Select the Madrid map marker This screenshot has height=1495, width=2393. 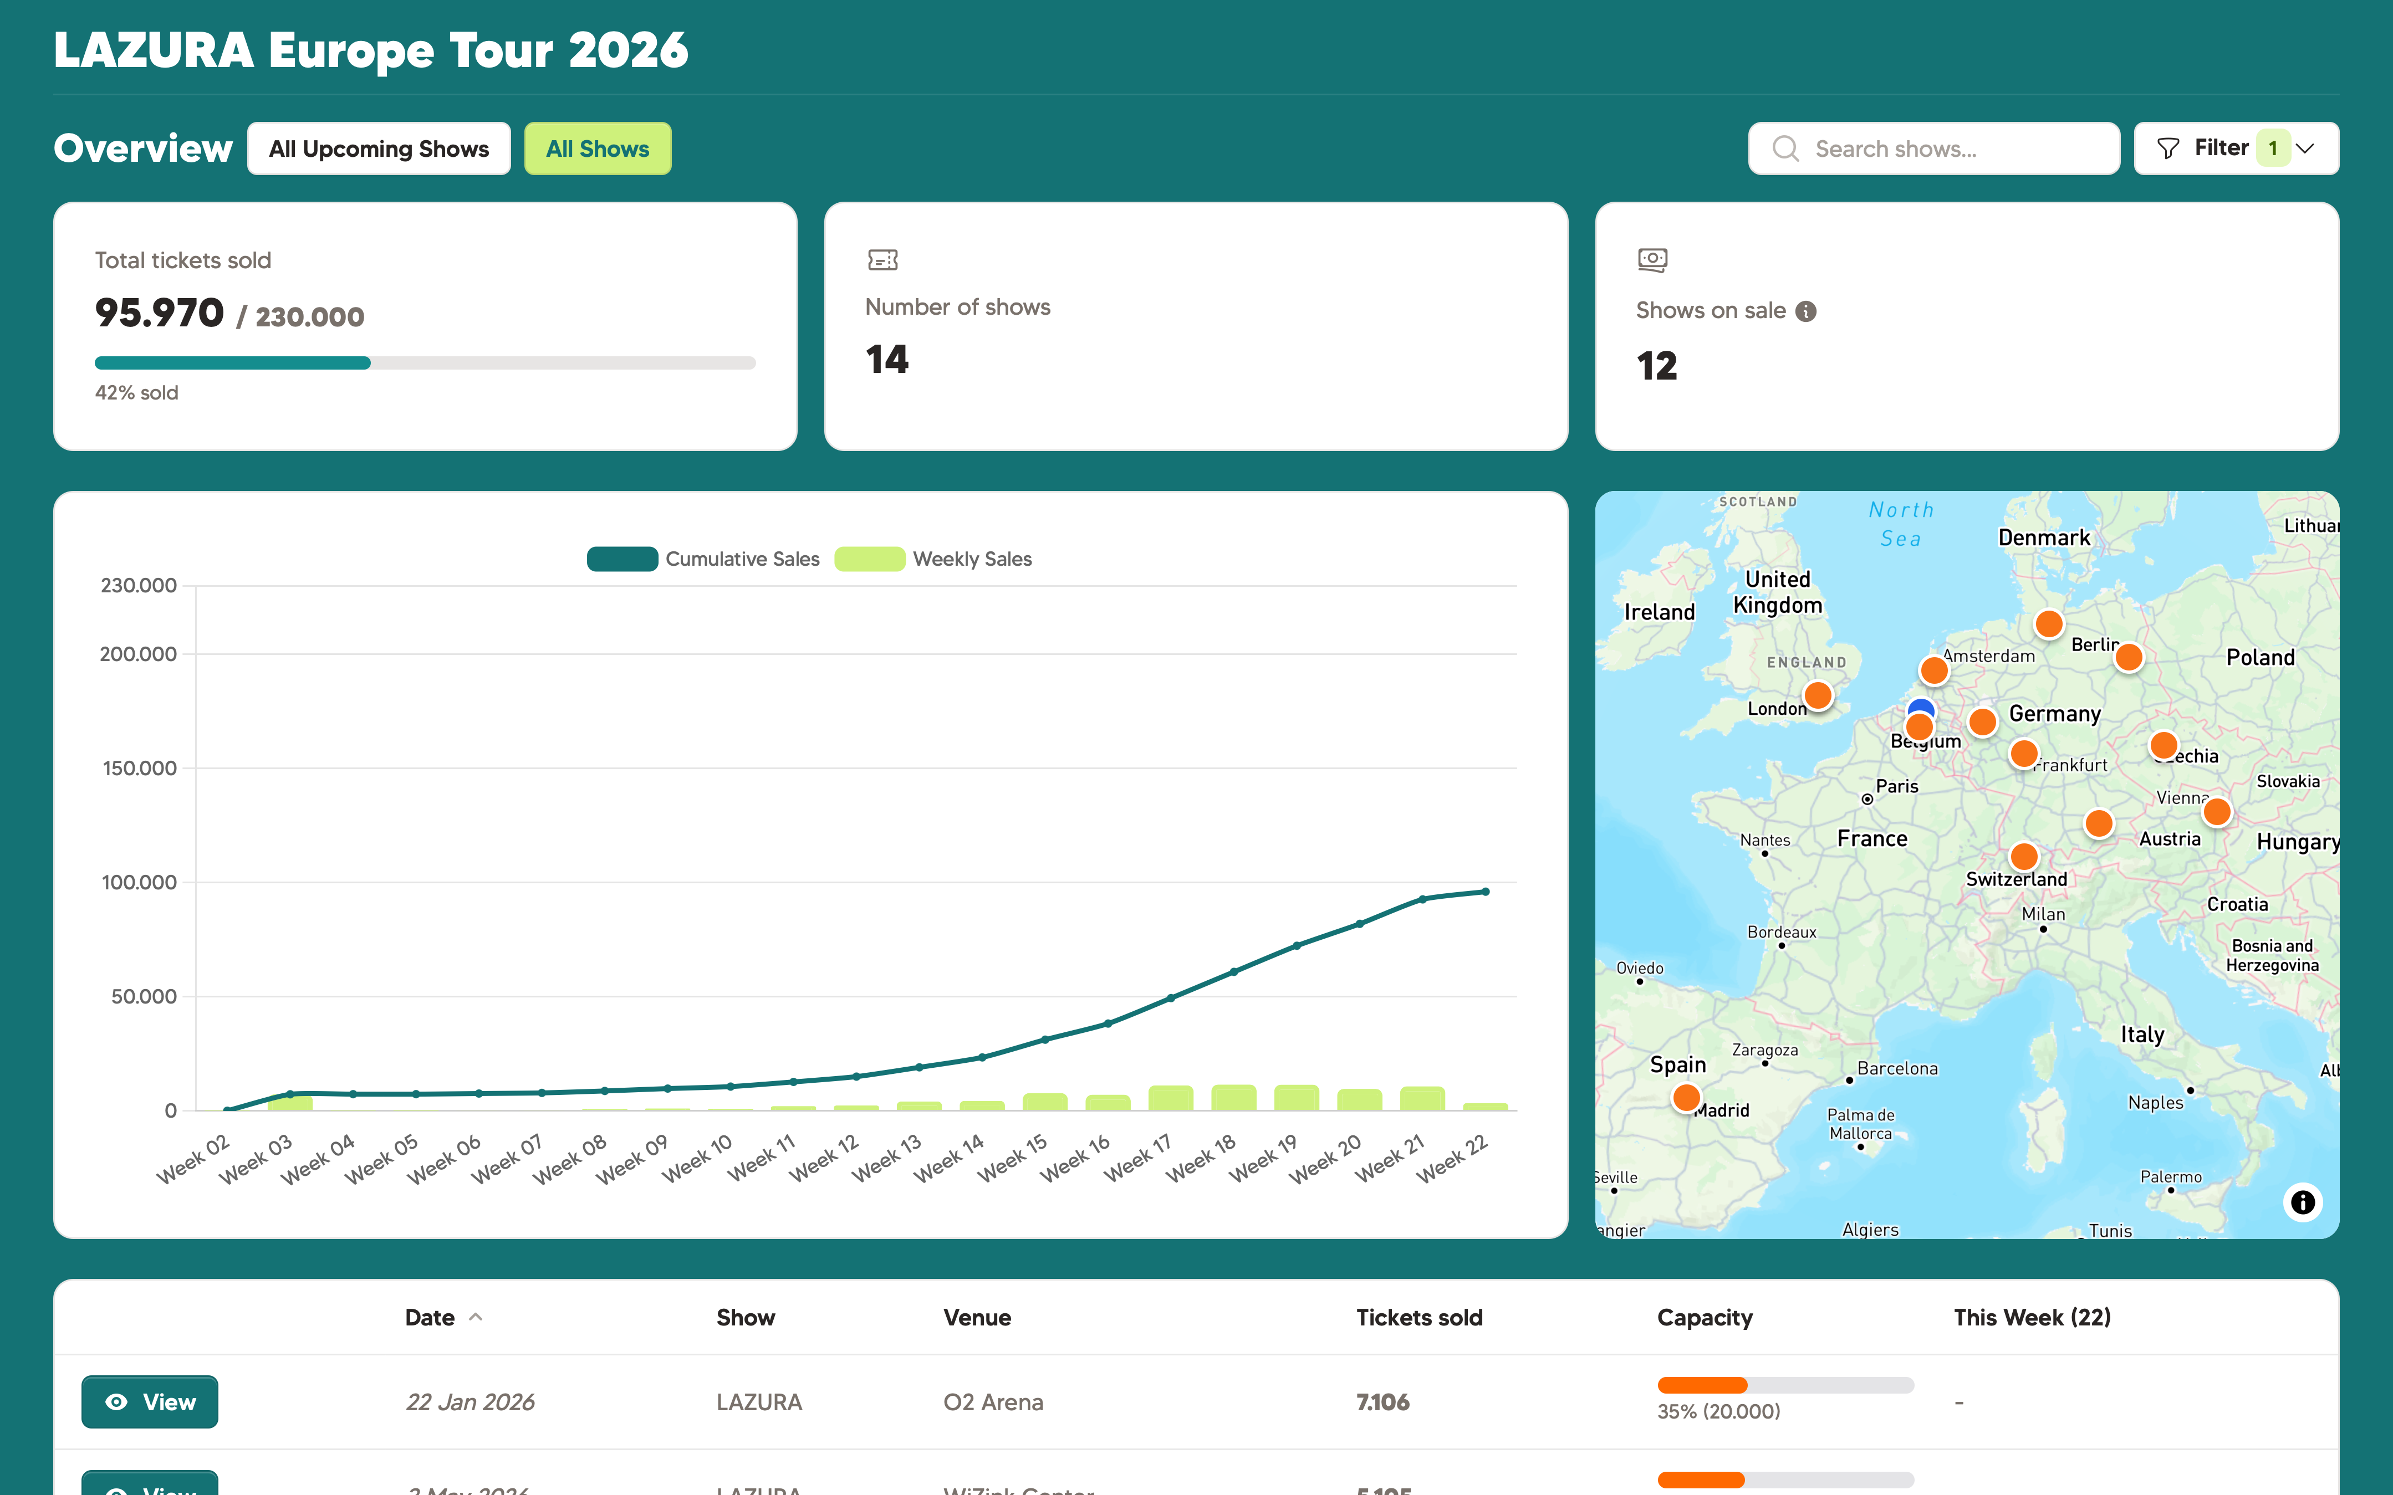1686,1098
